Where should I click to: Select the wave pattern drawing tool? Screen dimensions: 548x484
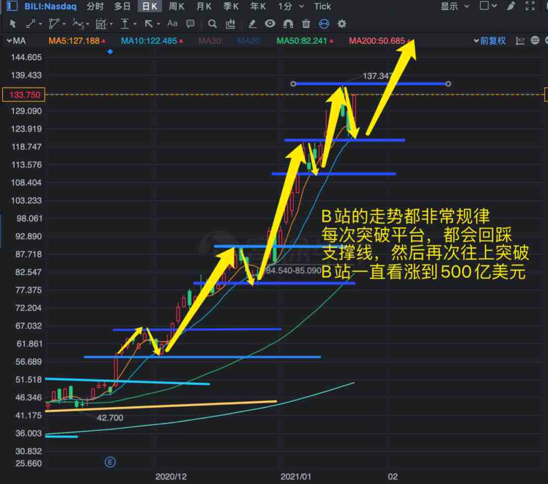pos(78,24)
